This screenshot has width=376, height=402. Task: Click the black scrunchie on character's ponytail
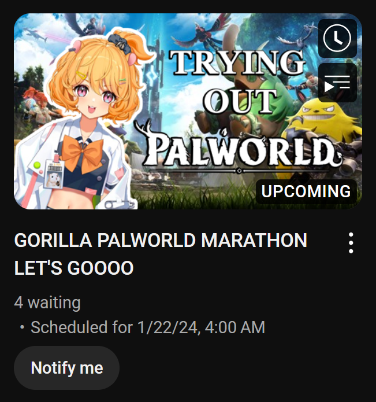(120, 43)
